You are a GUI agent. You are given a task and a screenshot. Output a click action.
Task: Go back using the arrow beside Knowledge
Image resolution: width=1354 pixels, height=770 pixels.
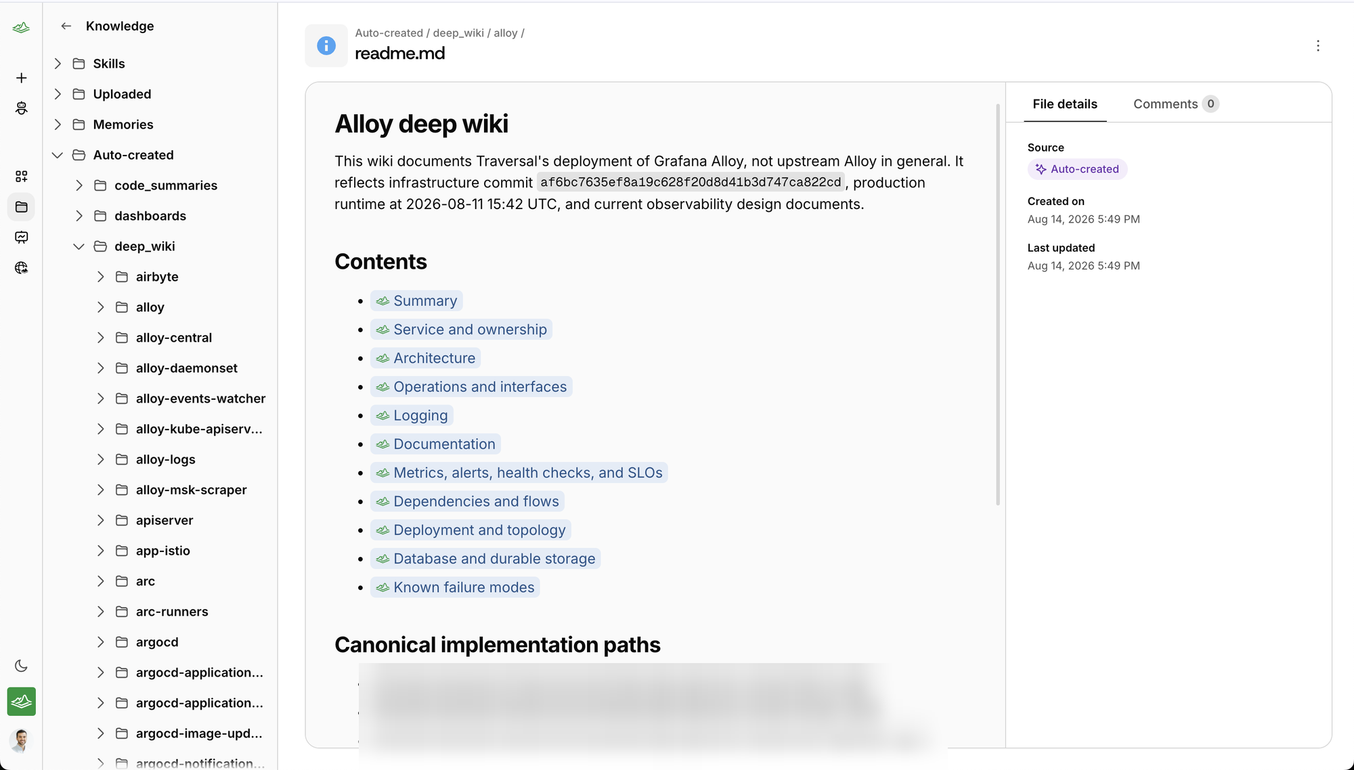(66, 26)
